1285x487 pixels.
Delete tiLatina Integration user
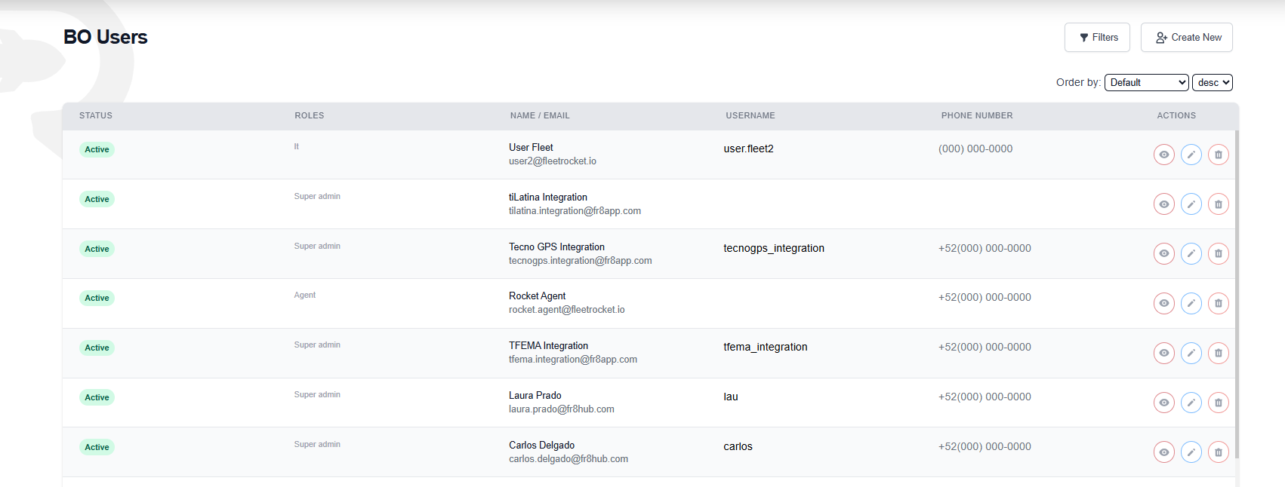click(x=1219, y=204)
